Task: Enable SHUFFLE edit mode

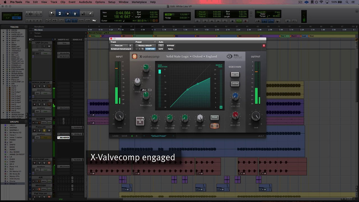Action: tap(8, 15)
